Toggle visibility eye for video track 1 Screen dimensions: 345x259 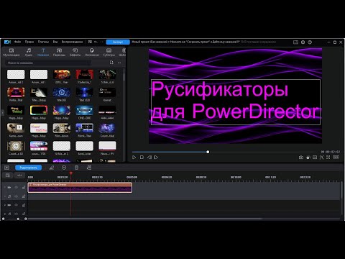click(17, 187)
